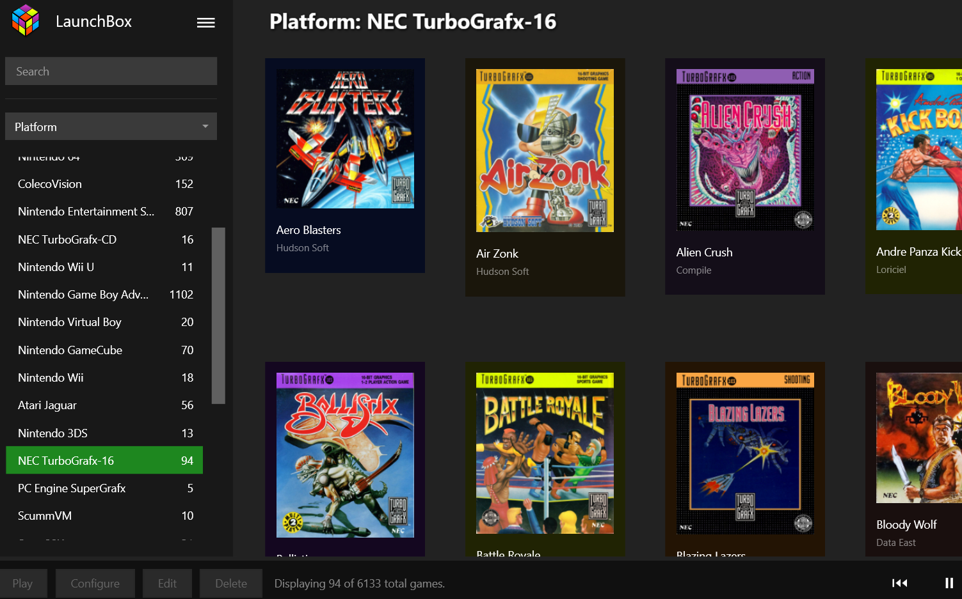Select PC Engine SuperGrafx platform
The height and width of the screenshot is (599, 962).
coord(104,488)
